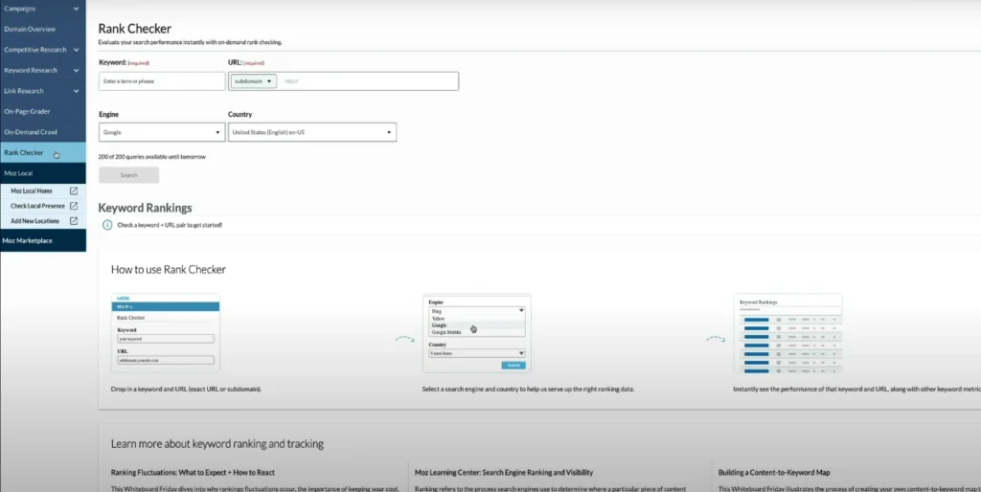Click external-link icon beside Check Local Presence
981x492 pixels.
(x=74, y=206)
